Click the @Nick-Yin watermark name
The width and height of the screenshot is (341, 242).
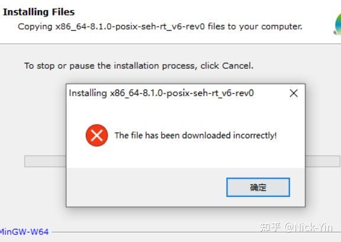(308, 227)
